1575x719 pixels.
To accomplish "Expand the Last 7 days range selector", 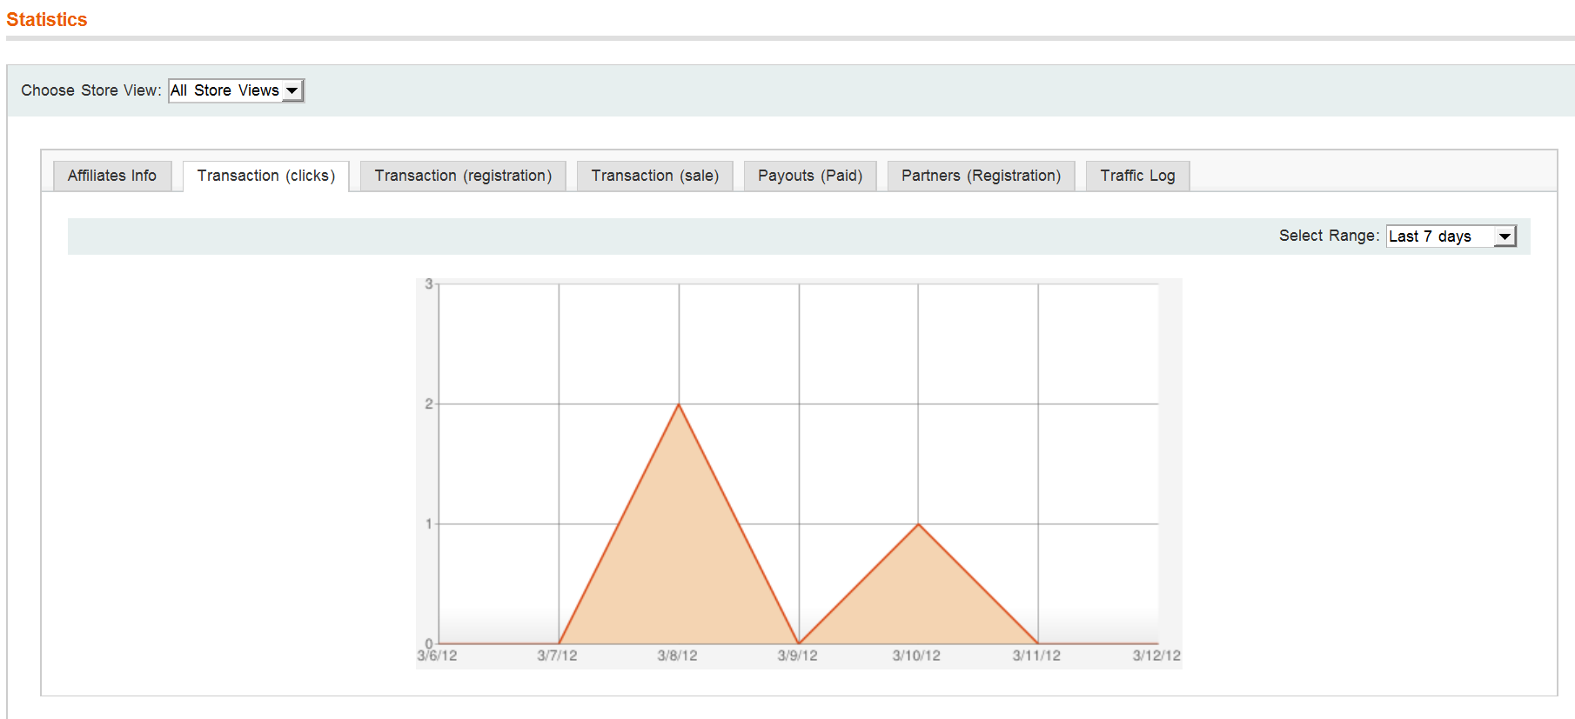I will pos(1451,236).
